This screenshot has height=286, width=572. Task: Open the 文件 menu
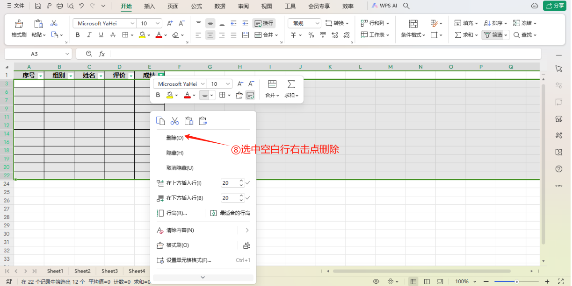(x=16, y=6)
